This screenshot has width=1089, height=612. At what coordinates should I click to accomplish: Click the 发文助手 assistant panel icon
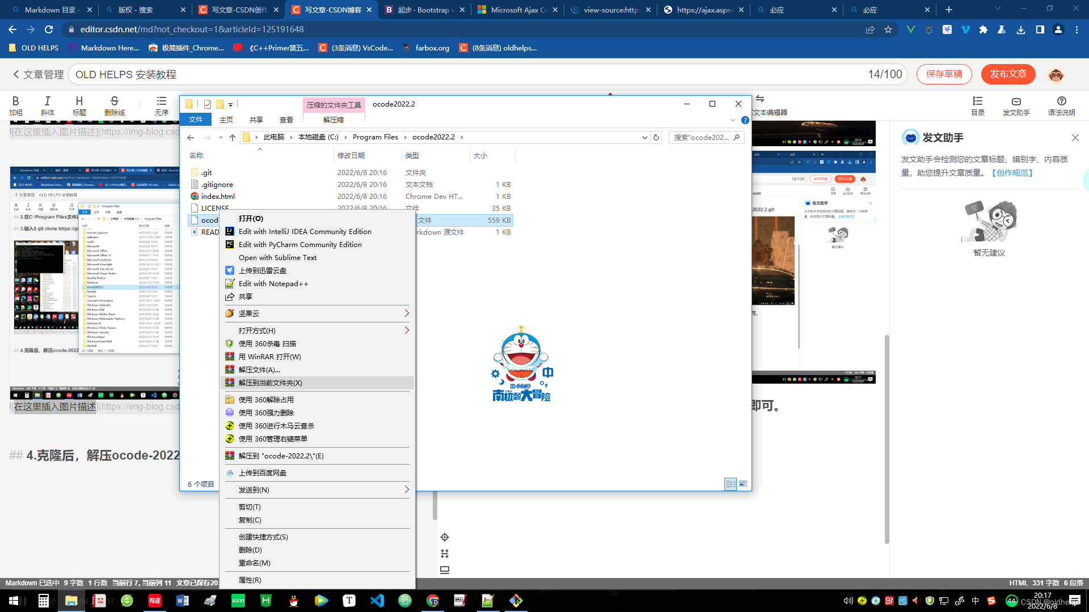tap(1015, 104)
